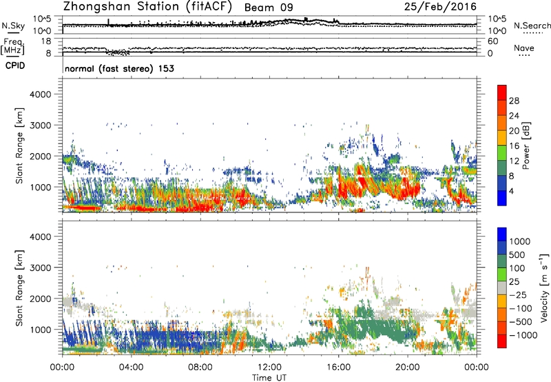Click the -25 value on the velocity colorbar
The height and width of the screenshot is (382, 551).
coord(518,294)
